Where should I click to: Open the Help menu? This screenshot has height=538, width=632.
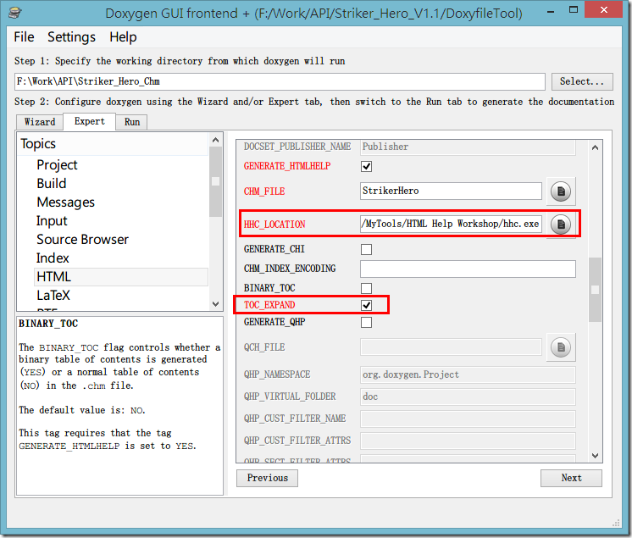click(x=123, y=37)
